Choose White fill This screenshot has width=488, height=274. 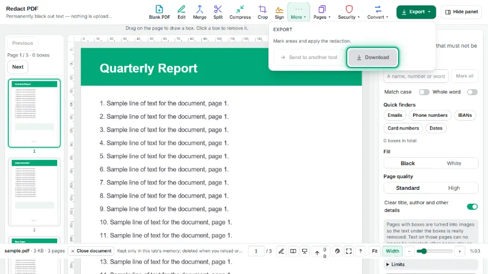454,163
